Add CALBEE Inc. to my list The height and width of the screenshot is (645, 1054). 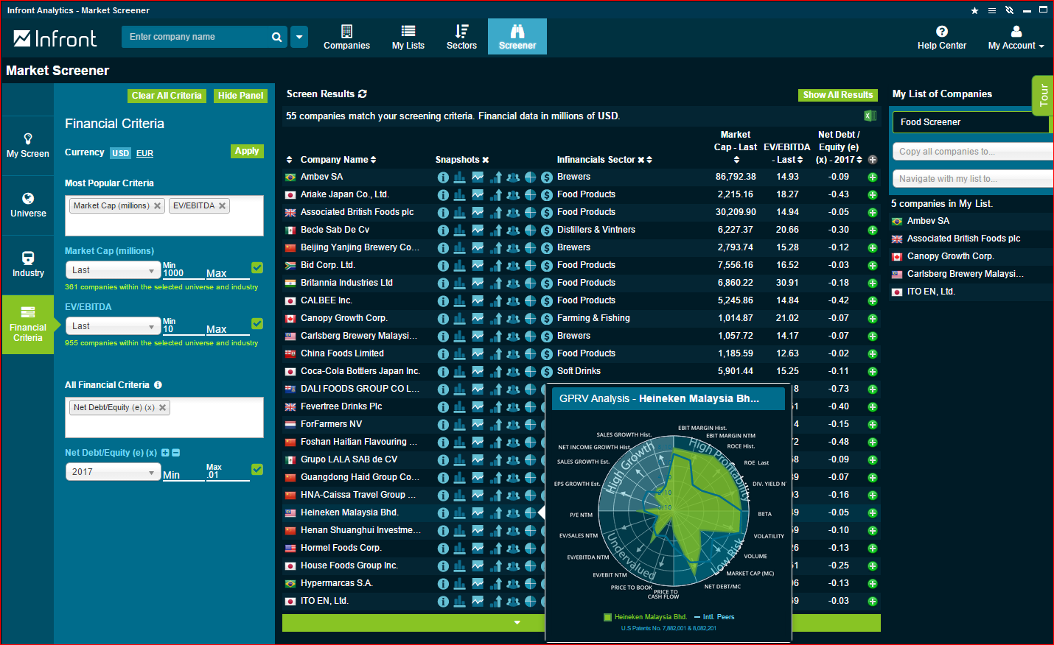[x=873, y=301]
